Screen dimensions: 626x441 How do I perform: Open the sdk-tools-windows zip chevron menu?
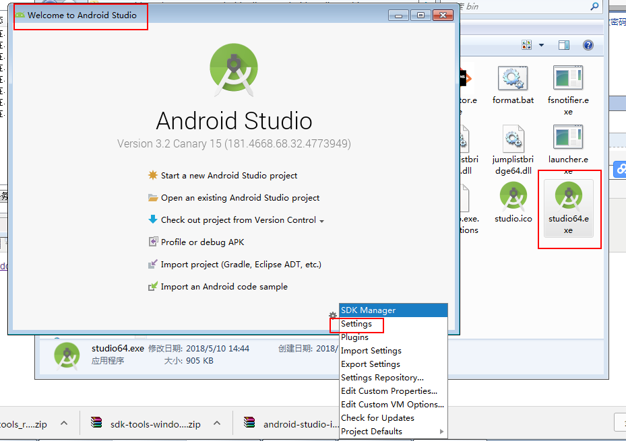click(x=217, y=423)
